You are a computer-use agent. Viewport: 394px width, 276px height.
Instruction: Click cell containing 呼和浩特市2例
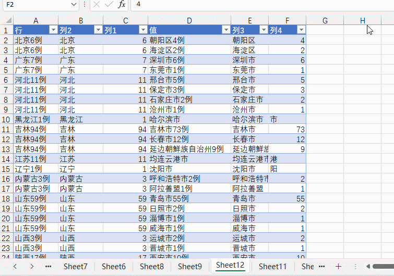[x=189, y=179]
